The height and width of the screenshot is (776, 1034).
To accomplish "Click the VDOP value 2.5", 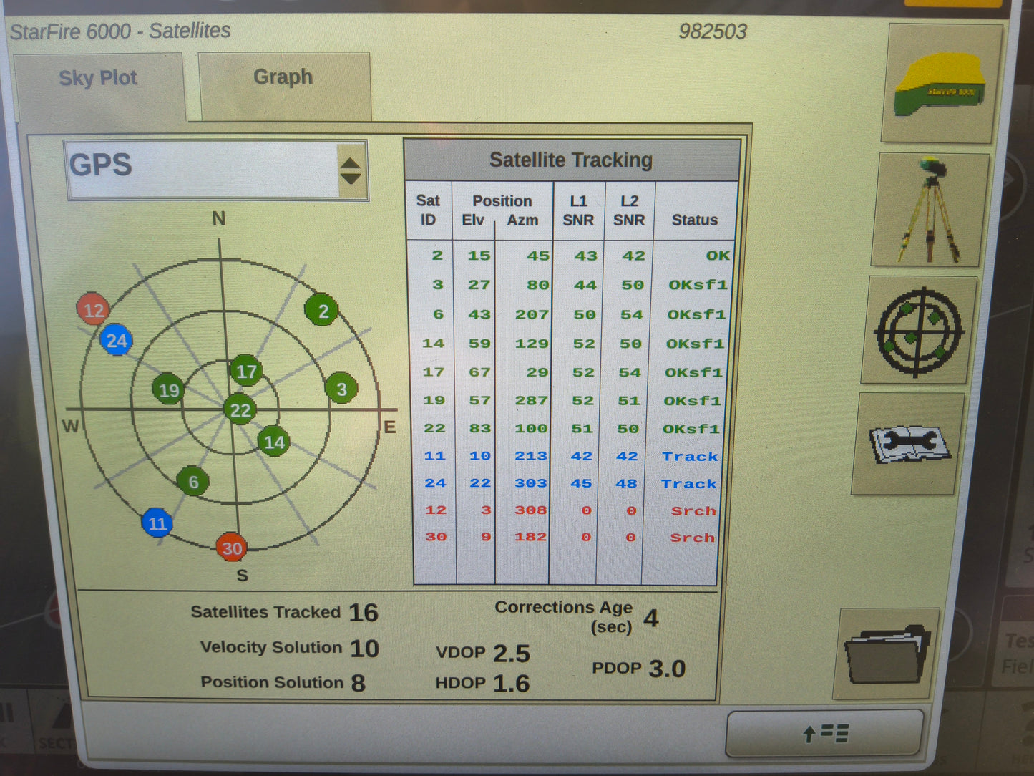I will click(512, 654).
